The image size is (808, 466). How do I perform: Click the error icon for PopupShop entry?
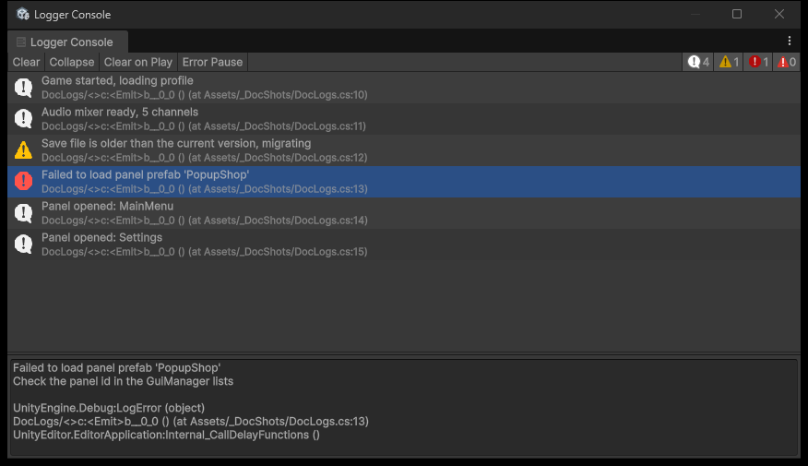[x=23, y=181]
